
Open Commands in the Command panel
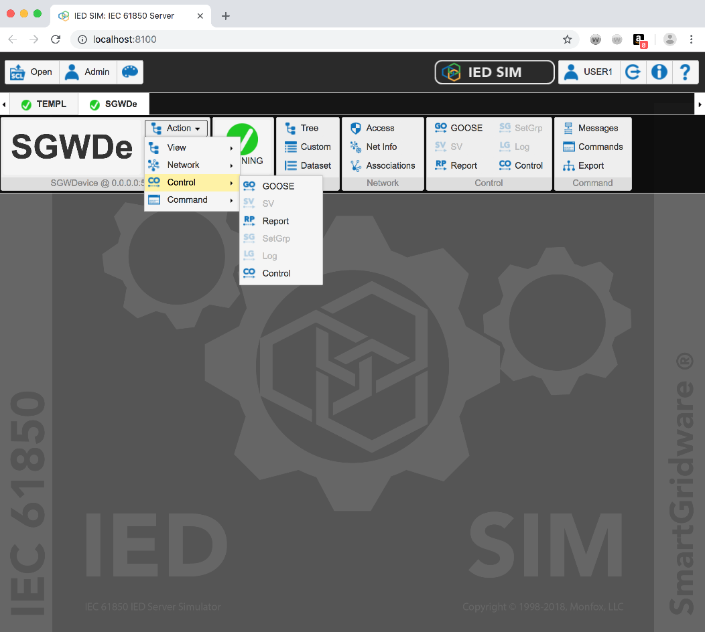(x=593, y=147)
